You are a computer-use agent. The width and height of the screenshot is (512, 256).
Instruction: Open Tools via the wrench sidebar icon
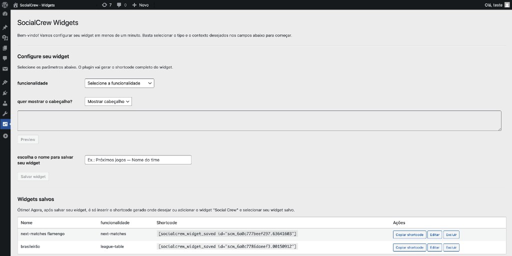coord(5,113)
